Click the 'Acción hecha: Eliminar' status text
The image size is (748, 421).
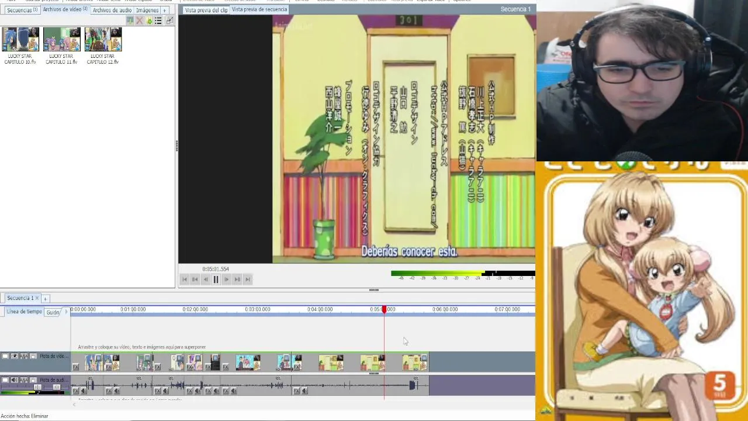(x=25, y=416)
